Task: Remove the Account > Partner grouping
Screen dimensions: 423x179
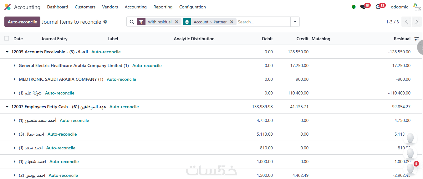Action: pos(232,22)
